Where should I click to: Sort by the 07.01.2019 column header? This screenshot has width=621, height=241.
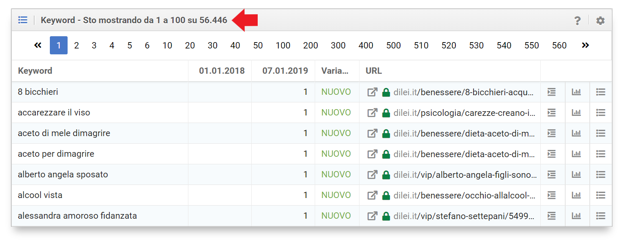click(285, 71)
